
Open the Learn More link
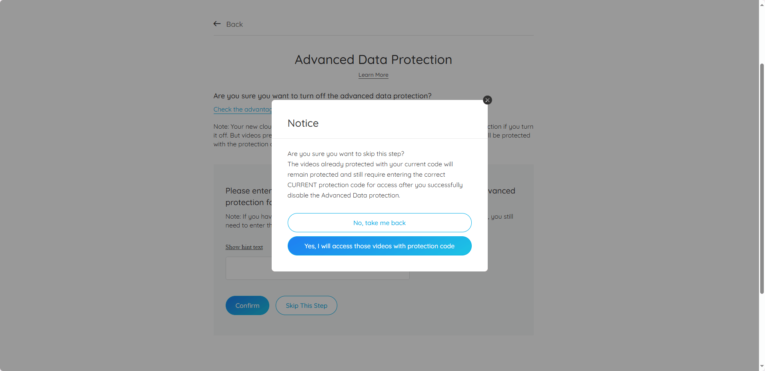tap(373, 75)
